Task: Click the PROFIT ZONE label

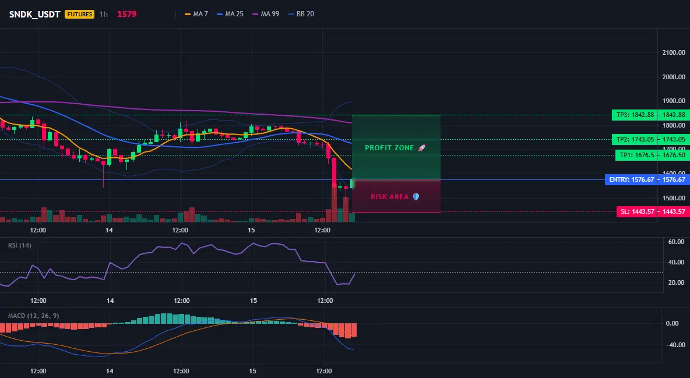Action: click(x=389, y=148)
